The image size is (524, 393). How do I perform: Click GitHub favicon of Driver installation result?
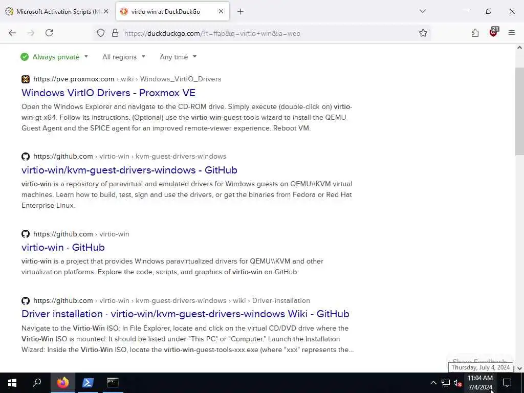(x=26, y=301)
